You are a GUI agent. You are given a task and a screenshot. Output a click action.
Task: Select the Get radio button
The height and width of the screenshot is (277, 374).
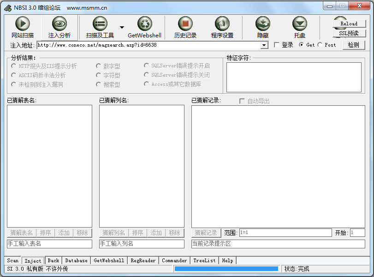[x=302, y=45]
